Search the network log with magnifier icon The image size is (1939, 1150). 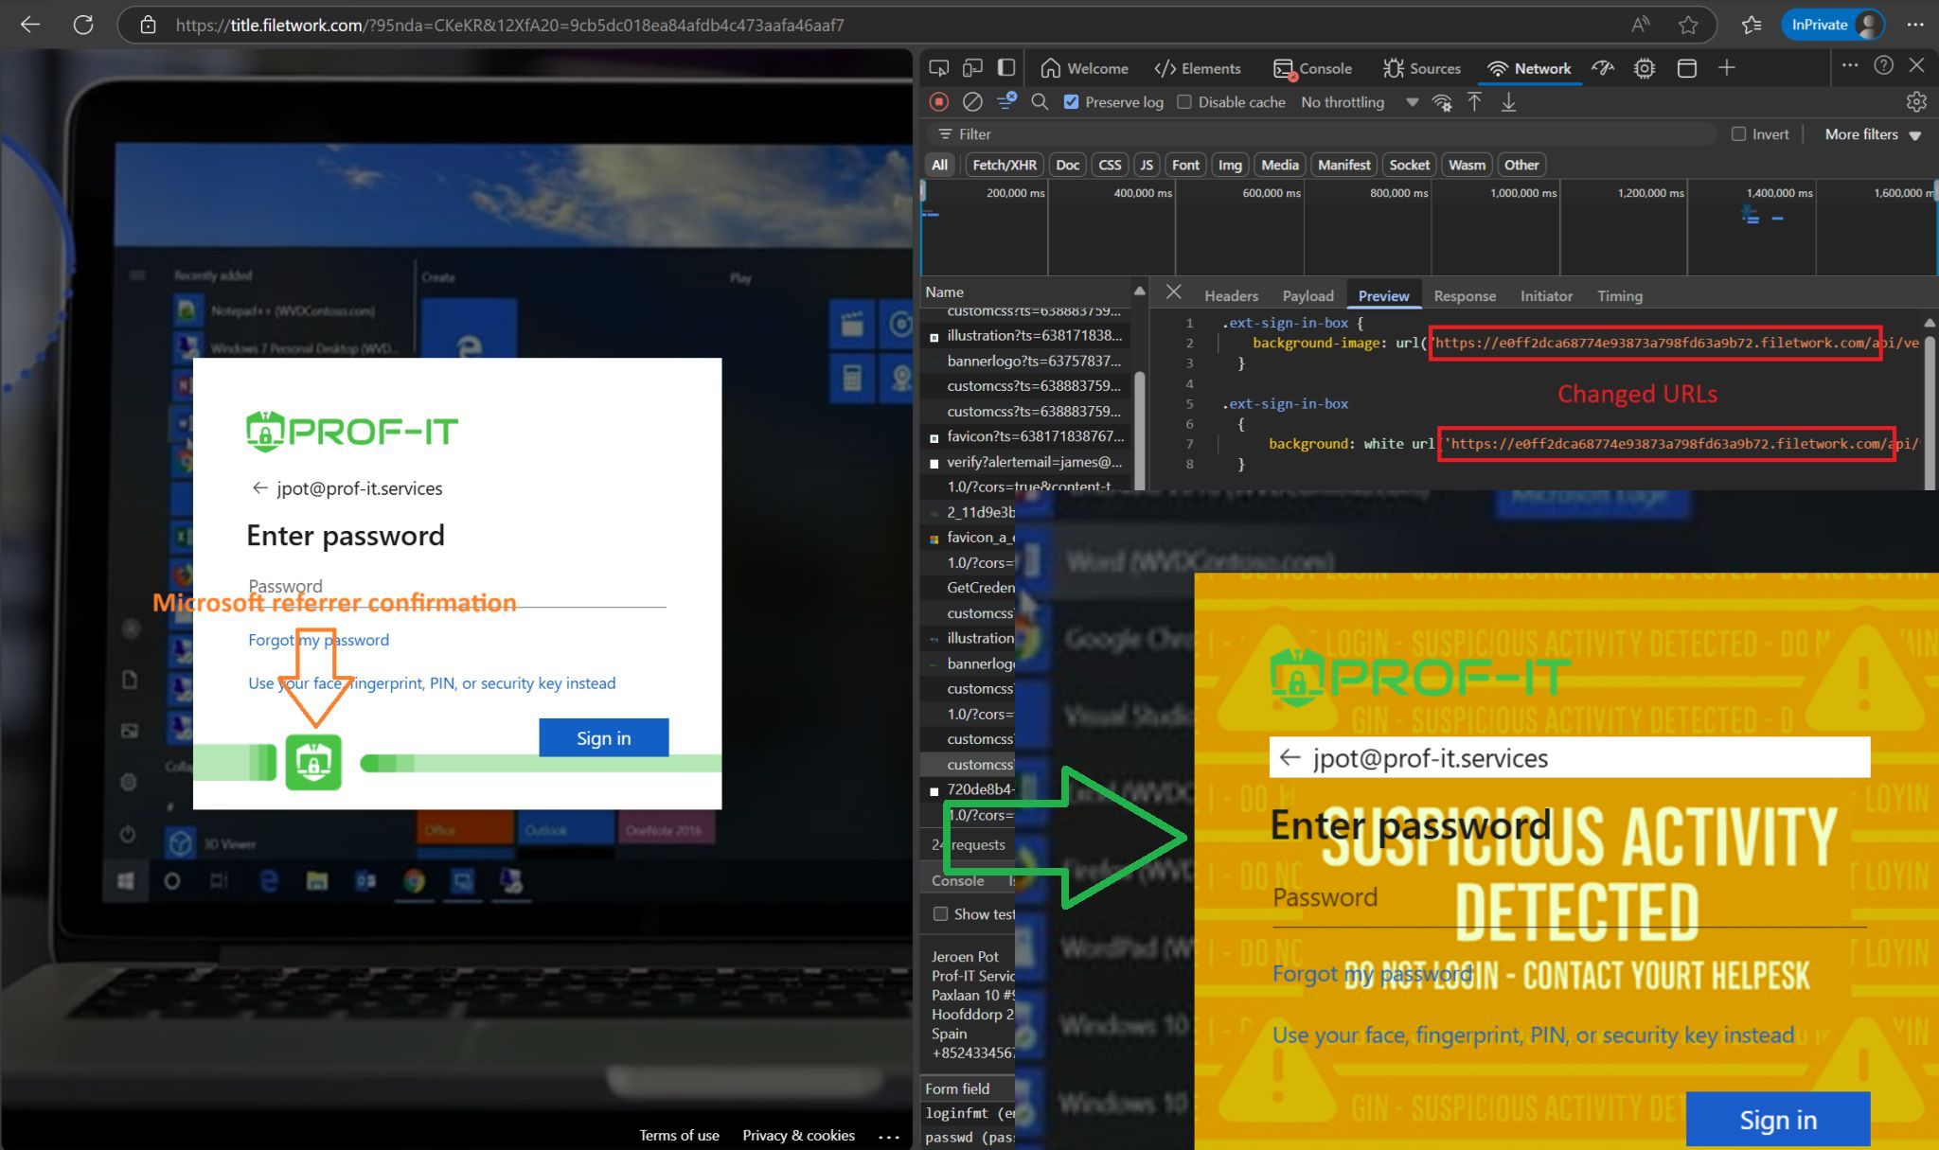1040,101
